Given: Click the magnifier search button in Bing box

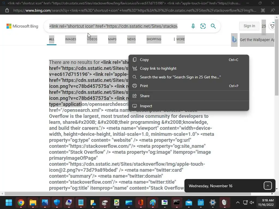Looking at the screenshot, I should (213, 26).
